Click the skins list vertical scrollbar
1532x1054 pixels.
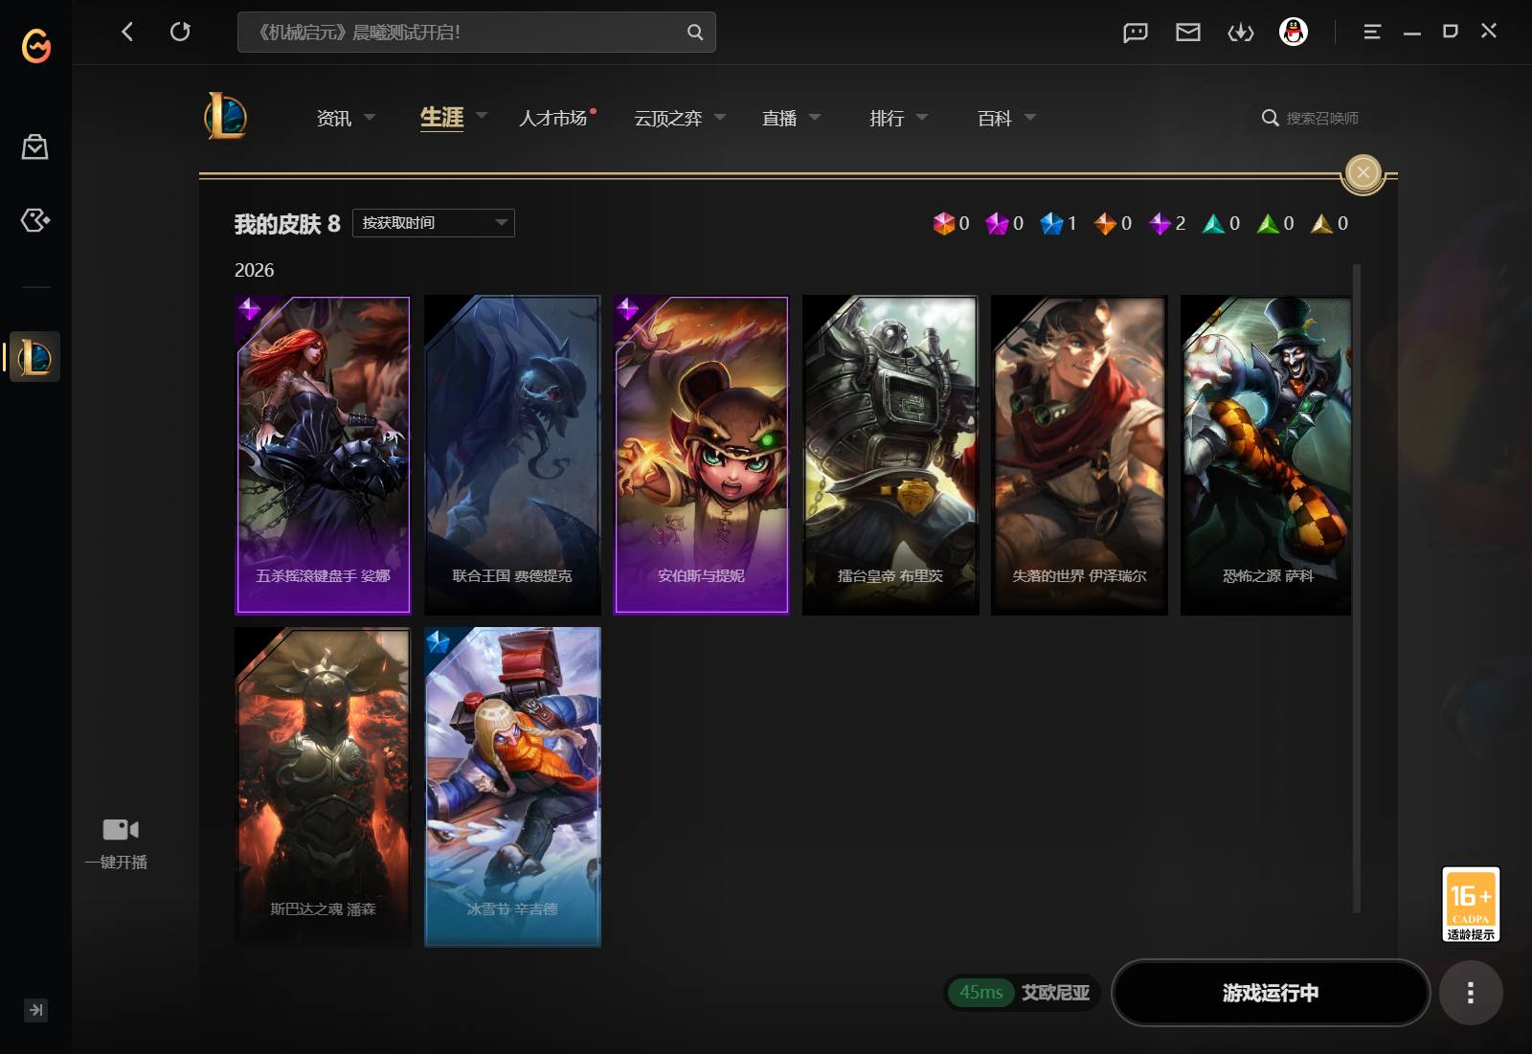[x=1357, y=589]
